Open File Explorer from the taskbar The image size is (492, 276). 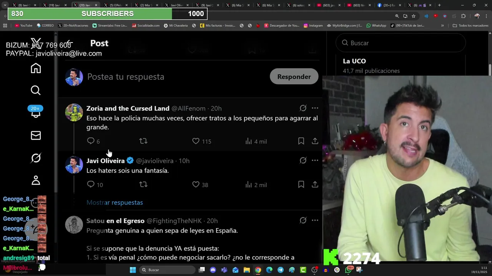click(x=247, y=270)
